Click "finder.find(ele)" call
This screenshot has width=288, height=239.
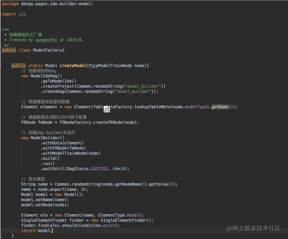point(40,225)
